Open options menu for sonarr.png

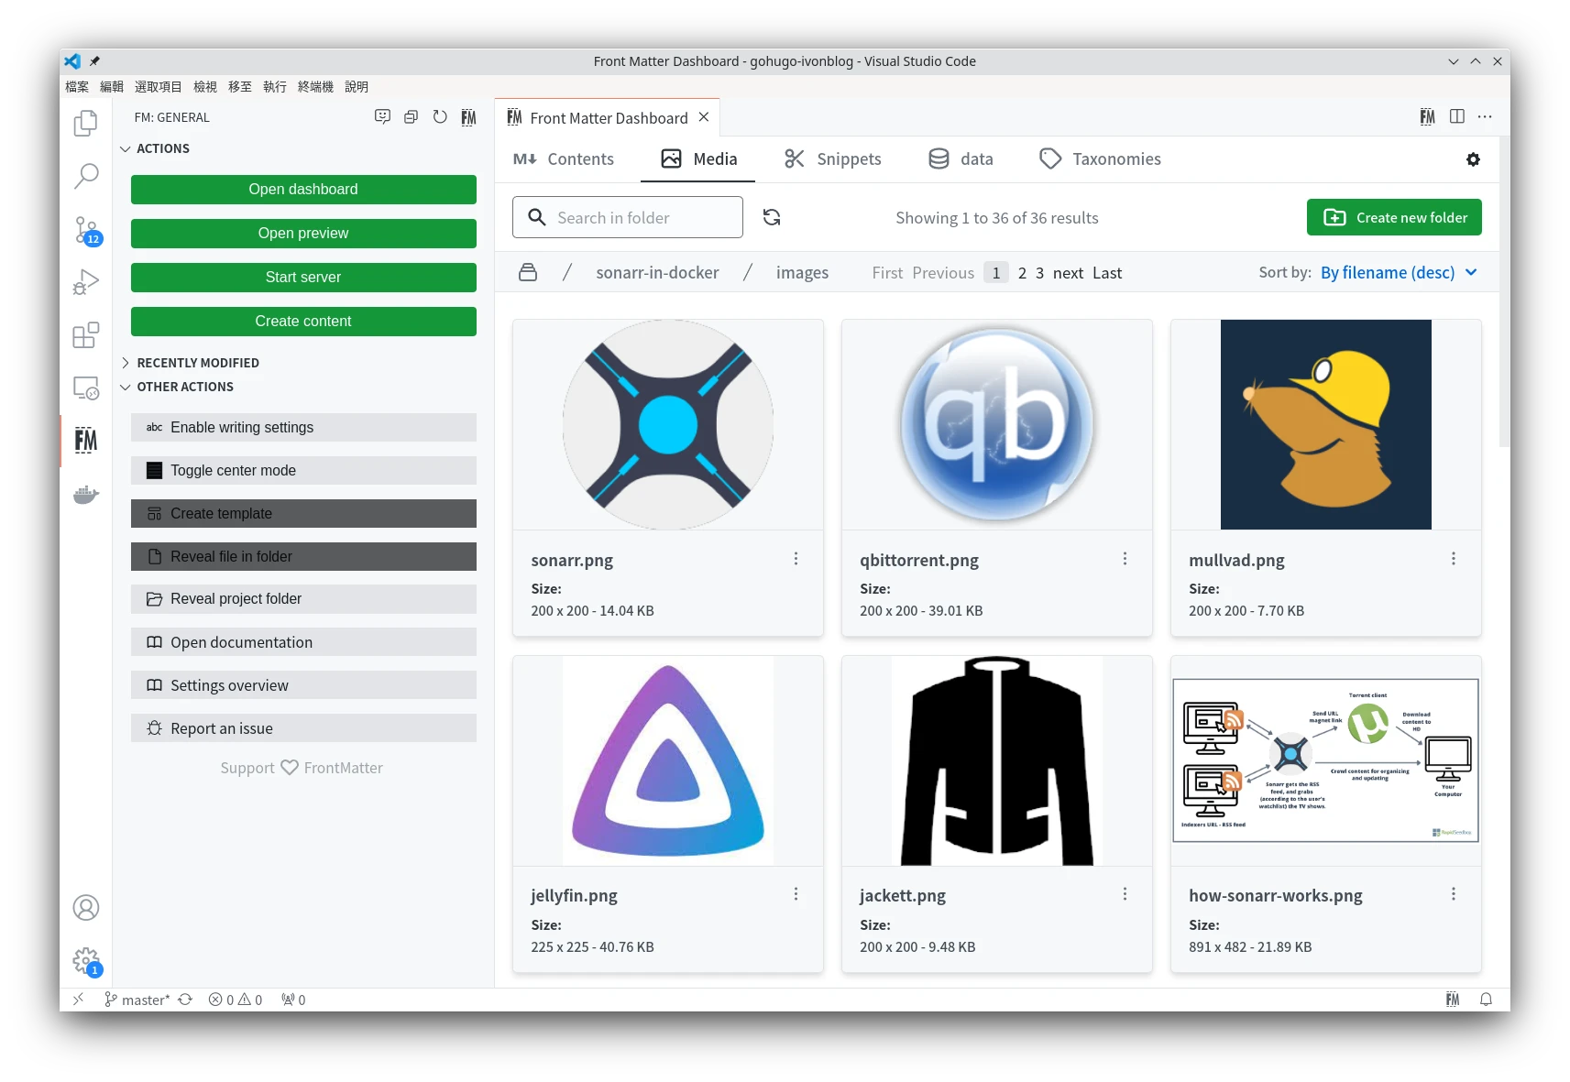796,559
